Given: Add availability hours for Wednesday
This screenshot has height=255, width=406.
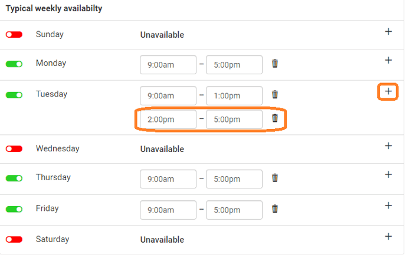Looking at the screenshot, I should 388,146.
